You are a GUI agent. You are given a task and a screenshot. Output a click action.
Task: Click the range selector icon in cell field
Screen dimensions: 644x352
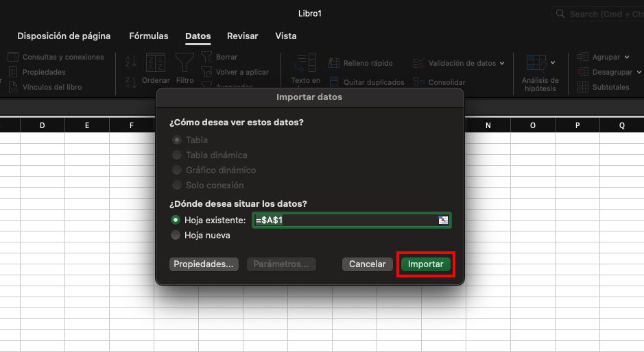point(443,220)
